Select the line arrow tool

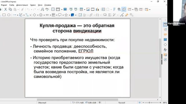tap(14, 15)
